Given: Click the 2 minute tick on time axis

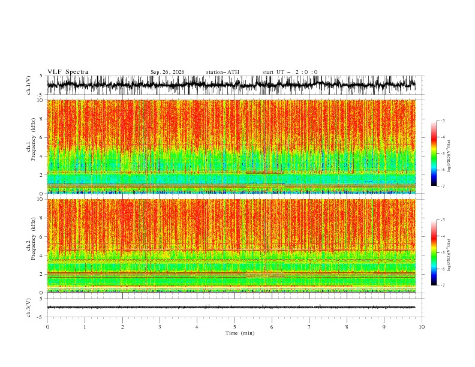Looking at the screenshot, I should tap(122, 327).
